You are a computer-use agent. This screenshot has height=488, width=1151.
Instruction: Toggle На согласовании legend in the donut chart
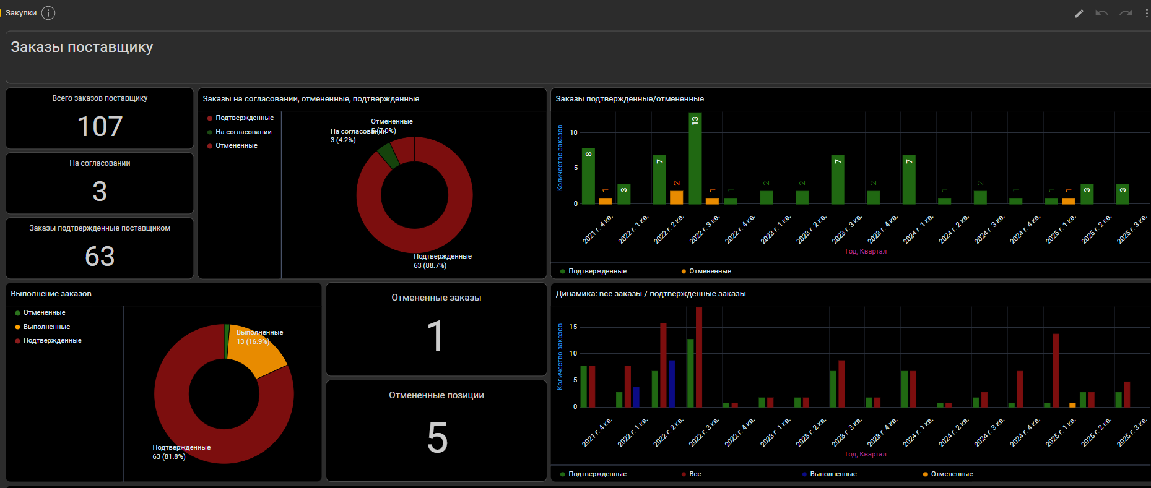click(x=243, y=132)
